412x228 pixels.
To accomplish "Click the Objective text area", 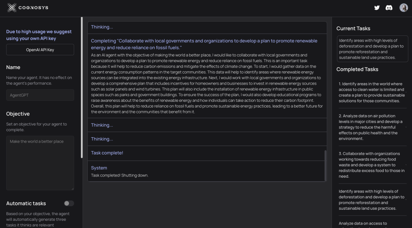I will (x=40, y=163).
